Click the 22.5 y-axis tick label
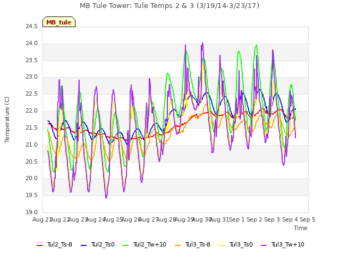 [32, 94]
